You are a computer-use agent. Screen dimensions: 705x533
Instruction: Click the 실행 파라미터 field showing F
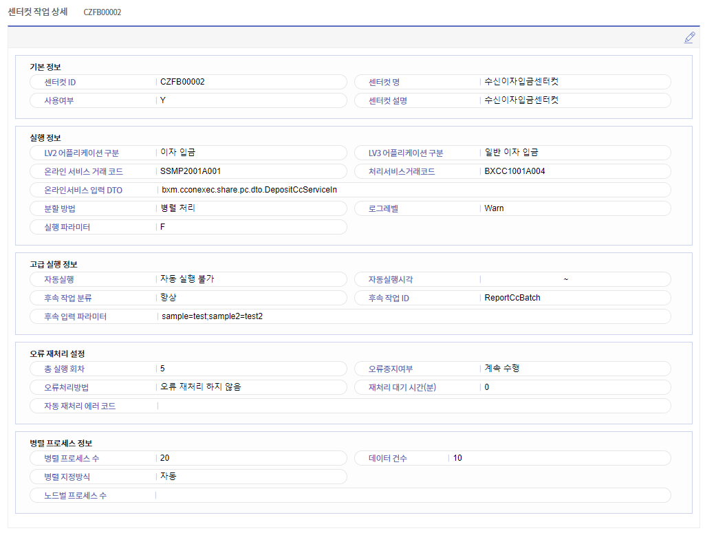188,227
